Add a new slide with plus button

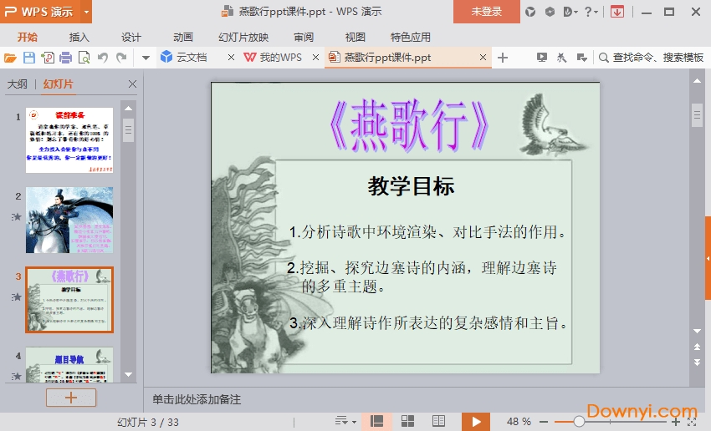pyautogui.click(x=71, y=398)
